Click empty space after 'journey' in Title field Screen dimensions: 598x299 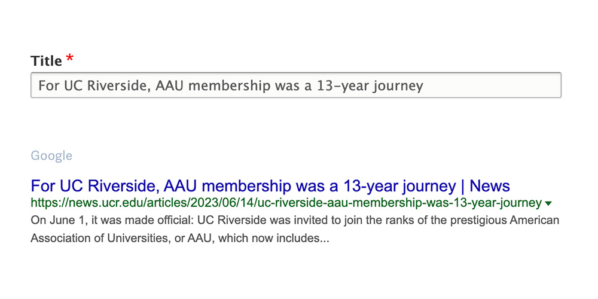click(x=492, y=86)
